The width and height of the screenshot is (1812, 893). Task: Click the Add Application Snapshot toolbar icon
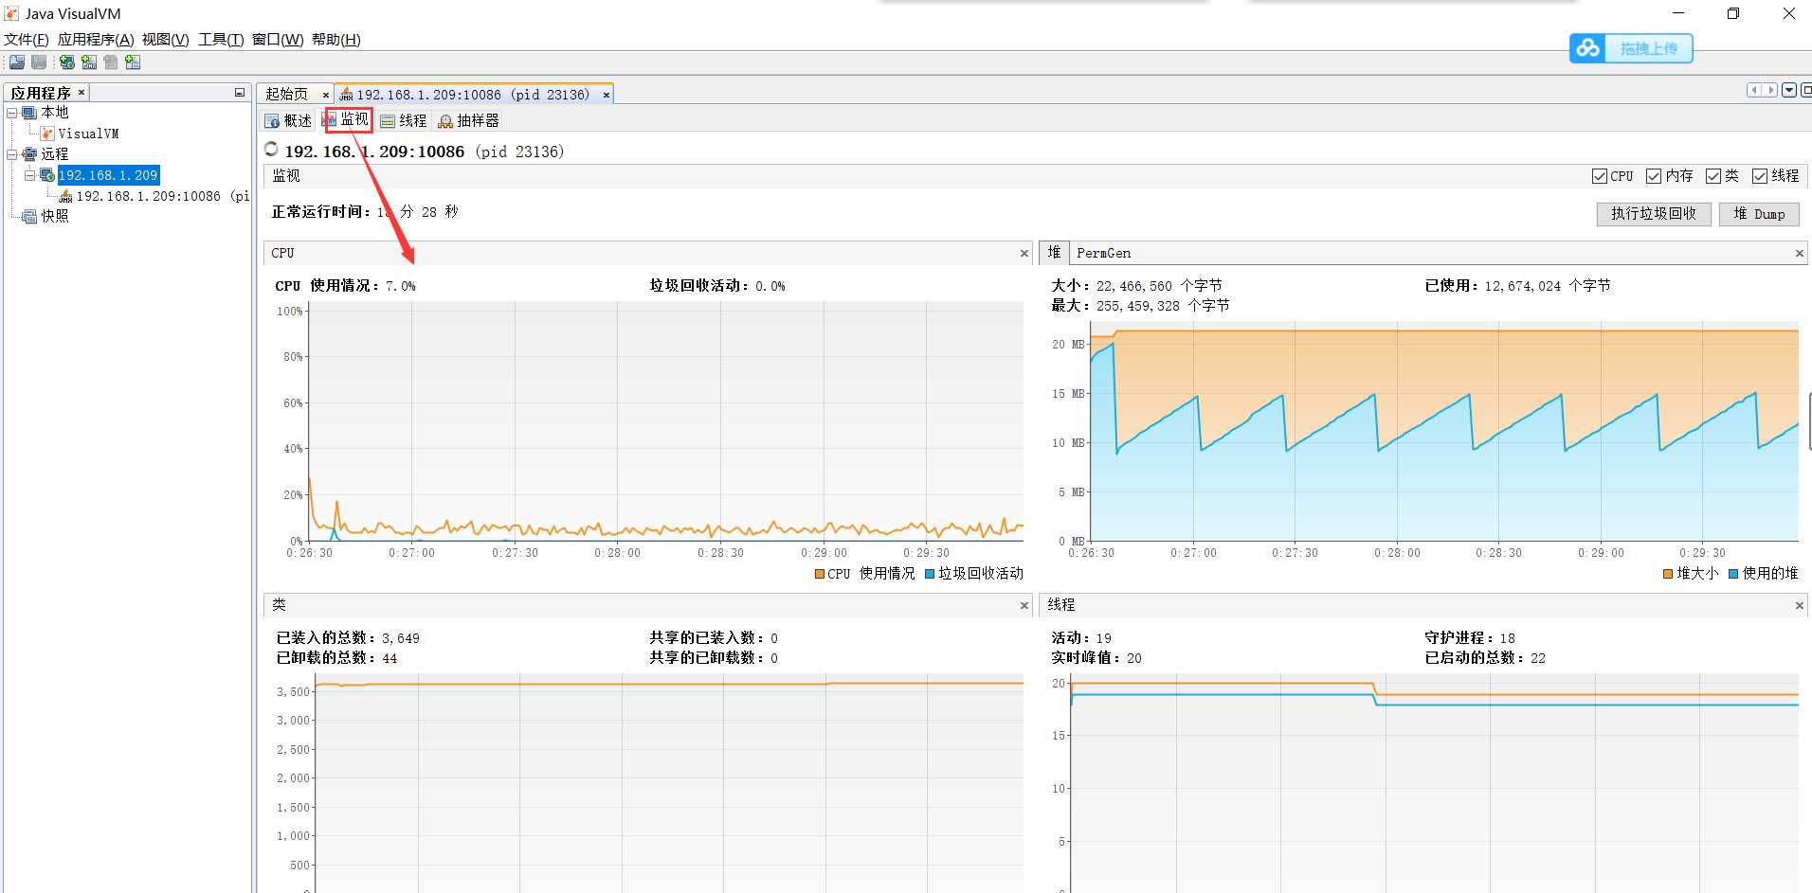[133, 63]
